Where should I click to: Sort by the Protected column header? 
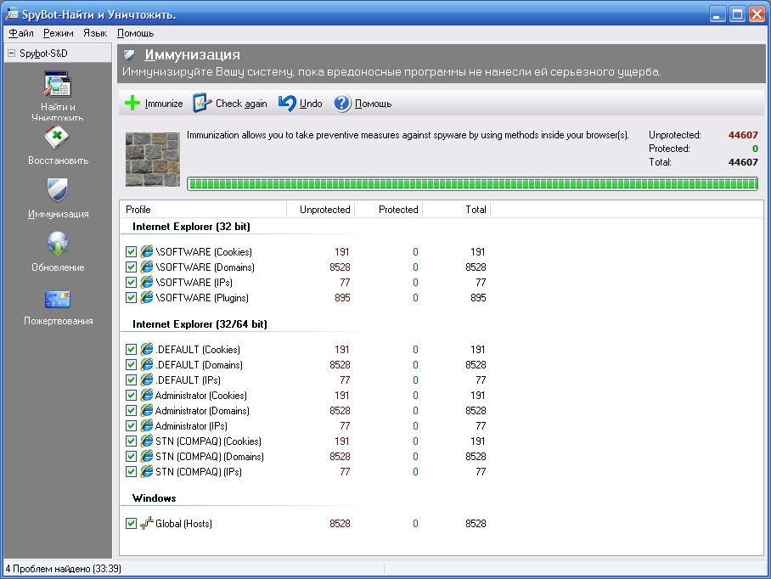(388, 210)
